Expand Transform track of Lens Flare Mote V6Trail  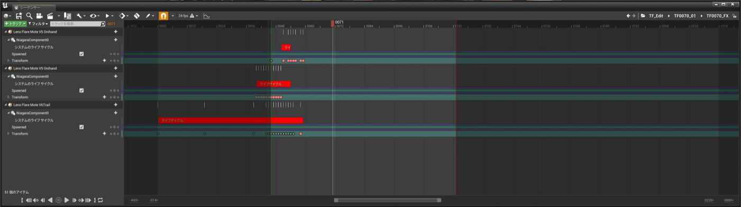8,133
